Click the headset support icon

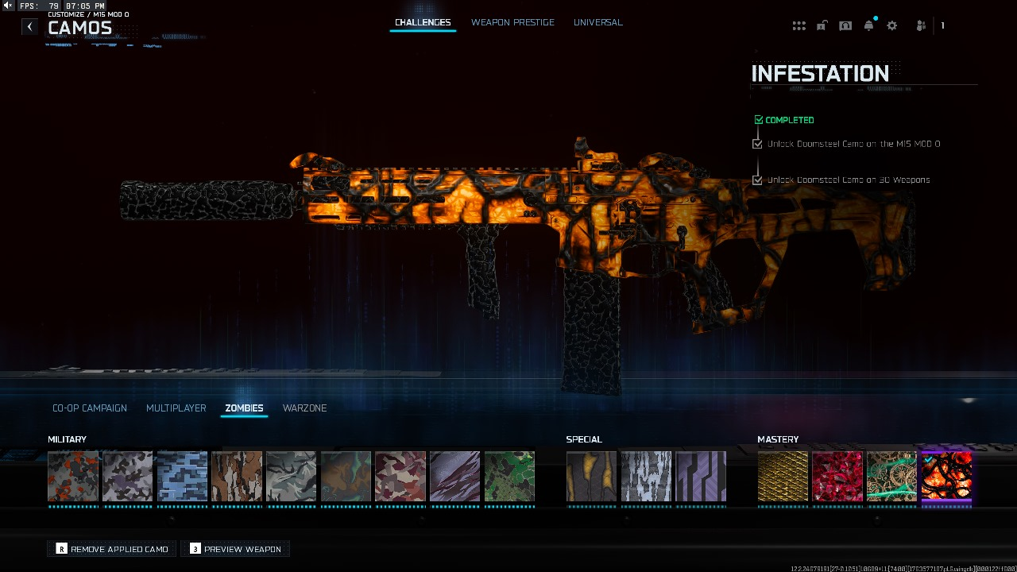tap(845, 25)
